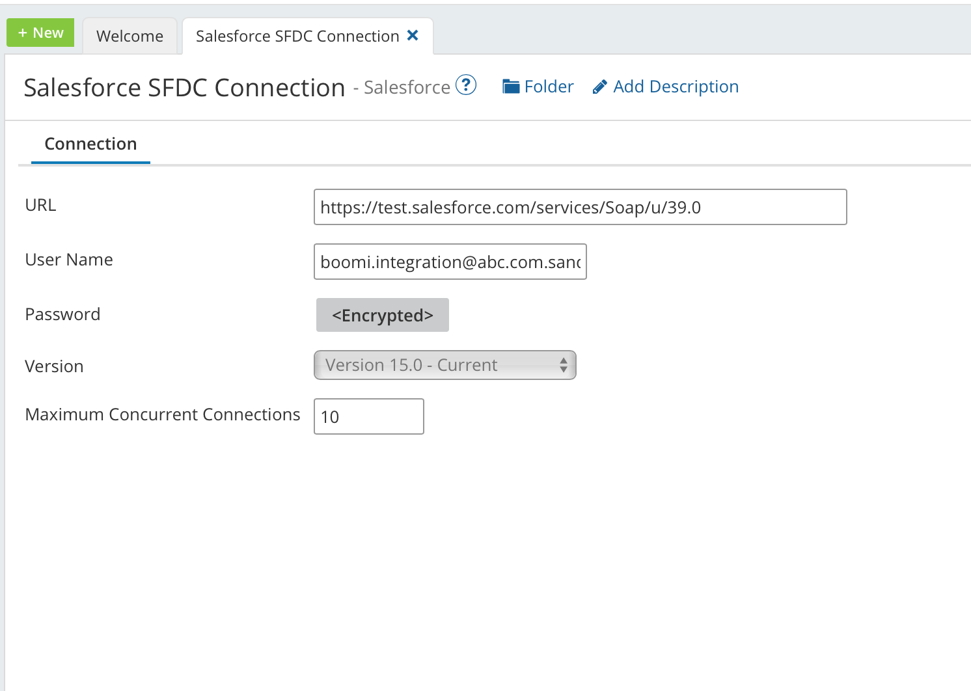Click the pencil icon beside Add Description
This screenshot has height=691, width=971.
click(599, 87)
